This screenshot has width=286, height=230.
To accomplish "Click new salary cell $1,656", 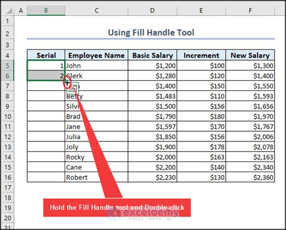I will [250, 106].
